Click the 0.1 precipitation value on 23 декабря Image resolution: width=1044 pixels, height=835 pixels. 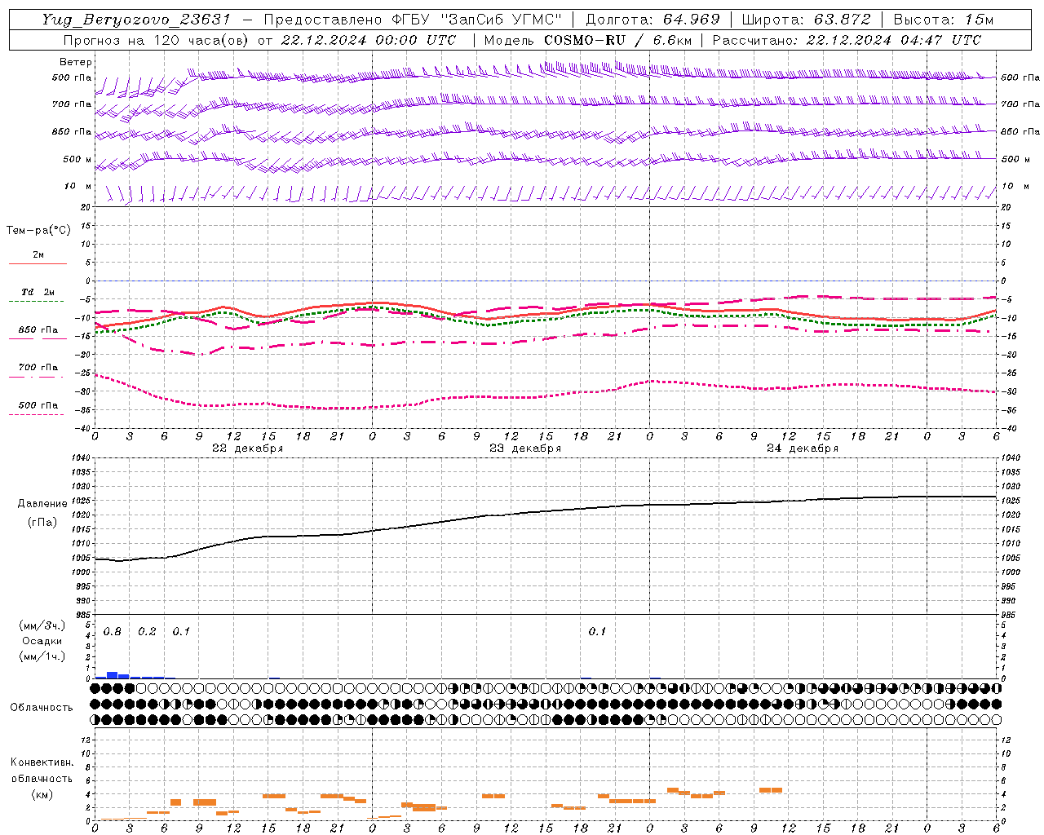(x=598, y=632)
